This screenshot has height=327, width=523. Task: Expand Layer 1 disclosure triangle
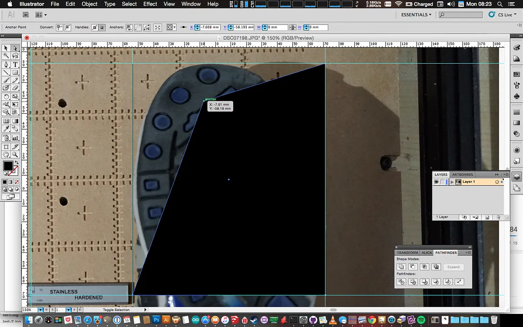coord(452,182)
